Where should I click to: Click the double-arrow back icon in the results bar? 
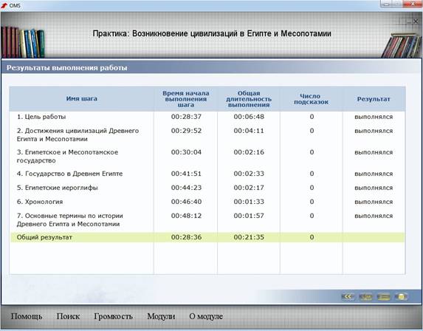(348, 297)
